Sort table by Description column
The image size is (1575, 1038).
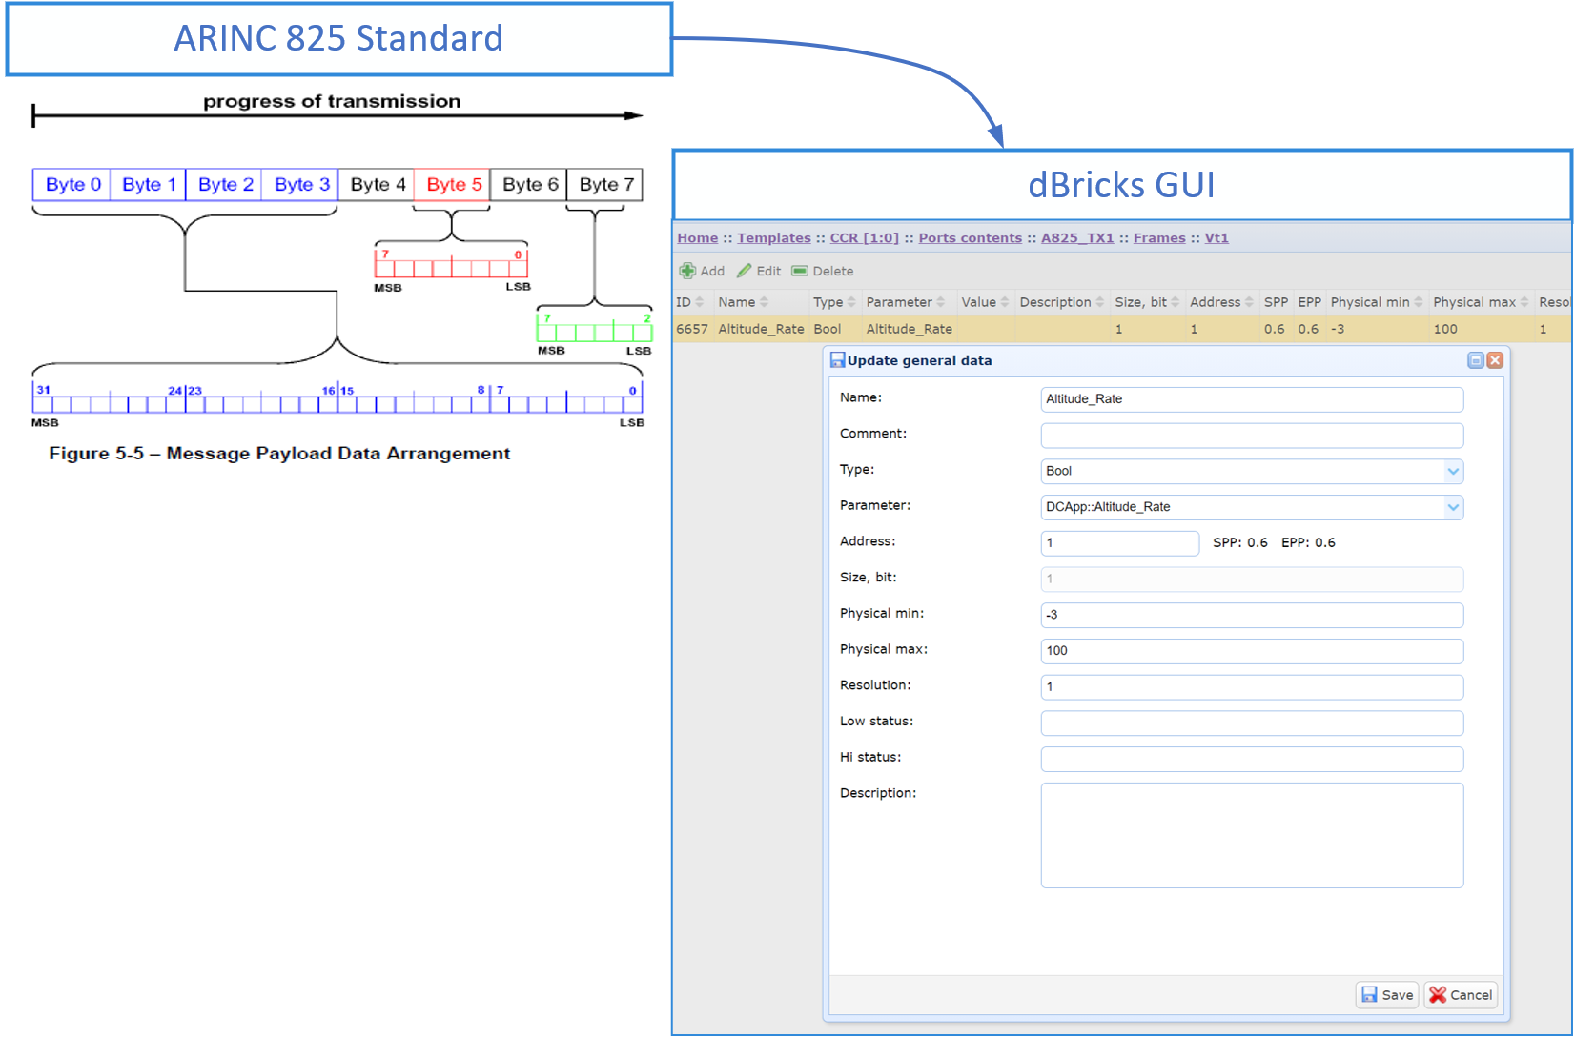click(x=1062, y=302)
